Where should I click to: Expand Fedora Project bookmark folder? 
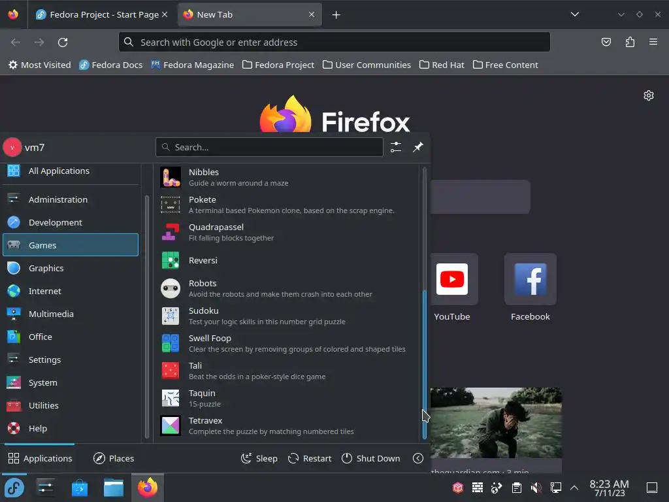278,65
